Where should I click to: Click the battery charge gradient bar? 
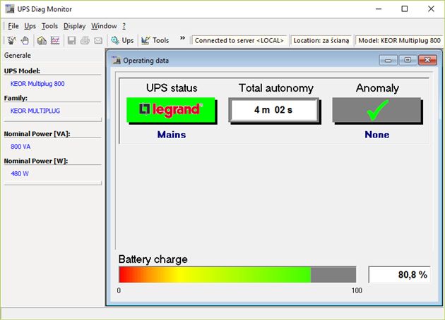coord(237,274)
